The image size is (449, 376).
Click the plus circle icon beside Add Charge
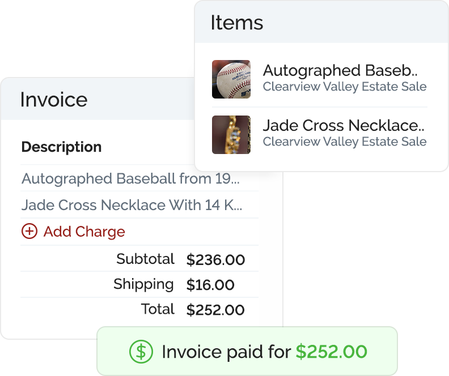click(29, 231)
